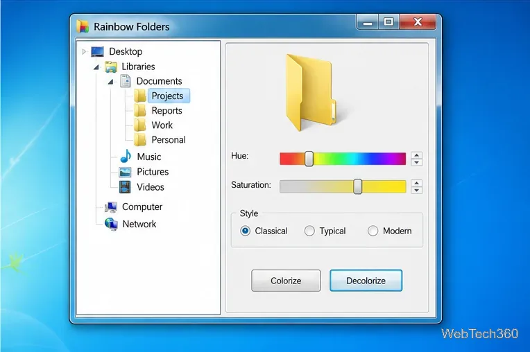Select the Videos library label

click(x=151, y=187)
